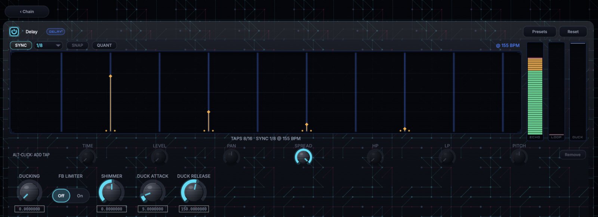The height and width of the screenshot is (217, 598).
Task: Set FB Limiter to Off
Action: tap(61, 196)
